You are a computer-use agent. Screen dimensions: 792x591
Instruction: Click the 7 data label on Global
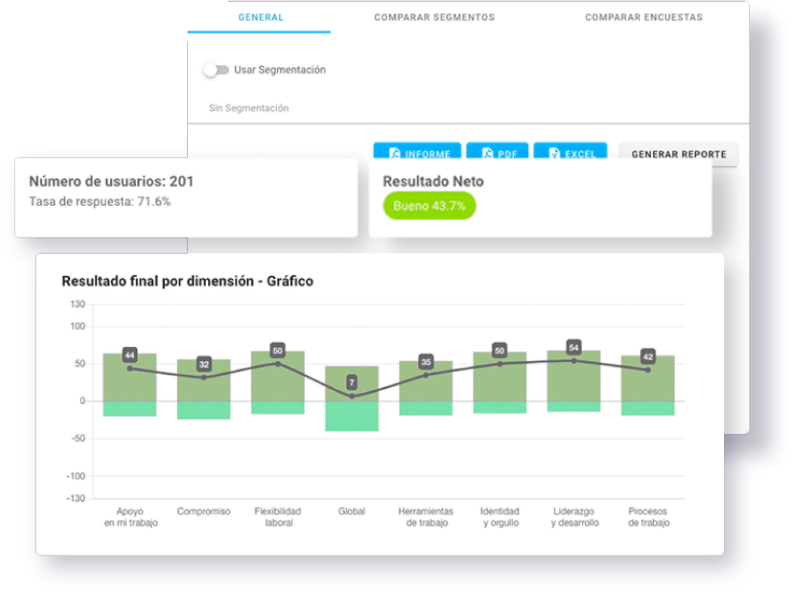pos(352,382)
